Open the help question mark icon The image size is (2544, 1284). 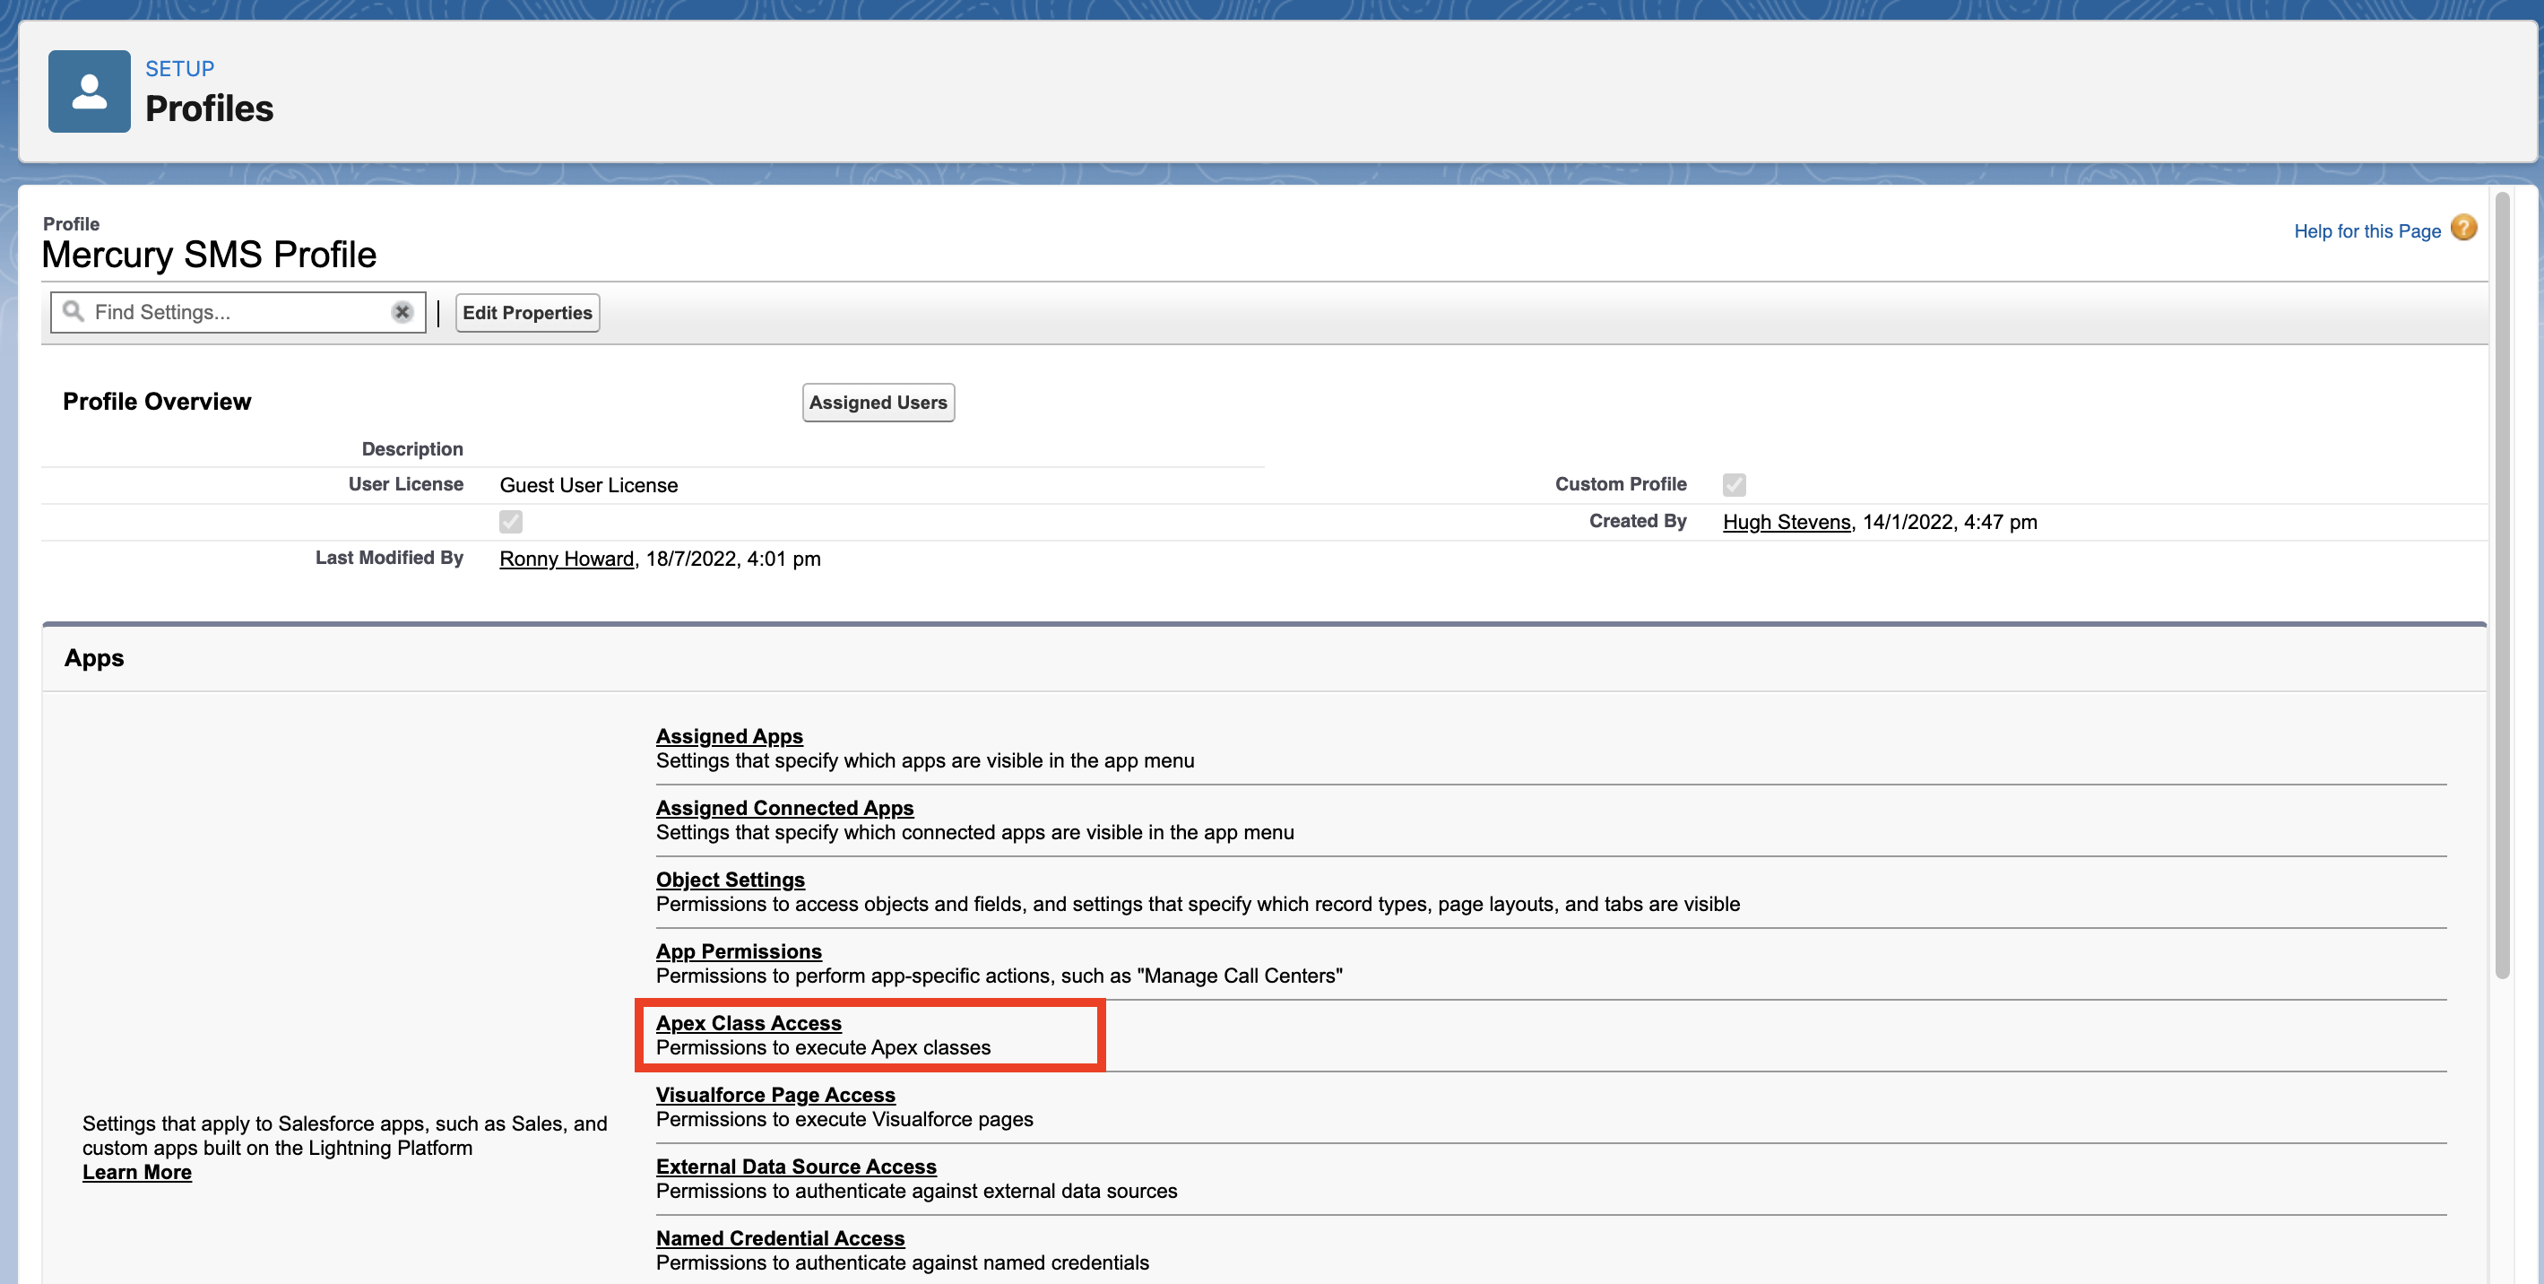[x=2464, y=228]
